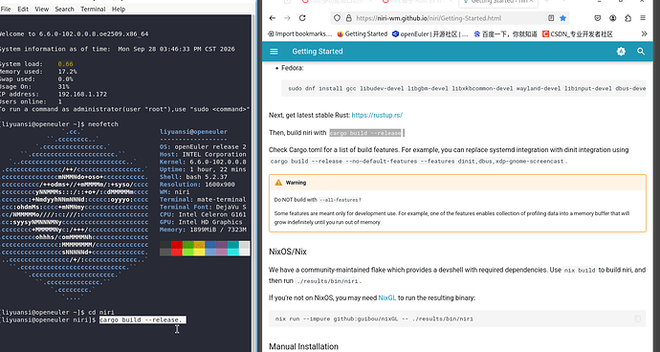Click the Resolution: 1600x900 line

point(197,185)
